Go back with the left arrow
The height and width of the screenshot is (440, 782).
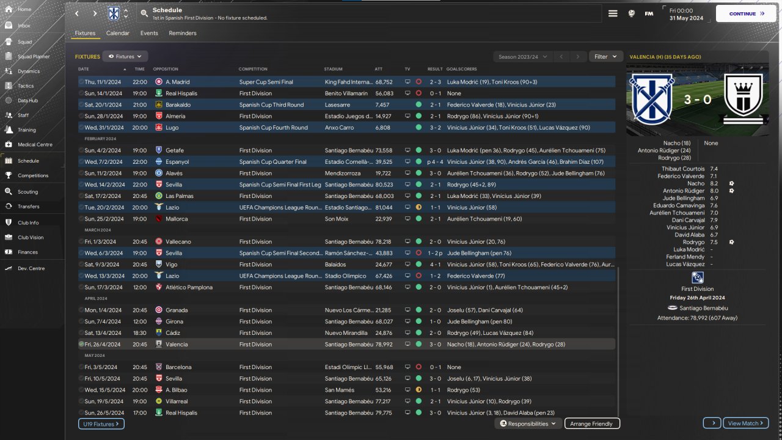[x=76, y=13]
